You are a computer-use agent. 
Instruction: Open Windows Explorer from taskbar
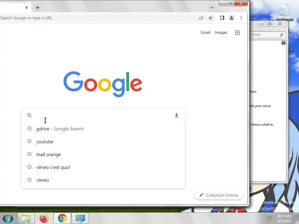[x=26, y=218]
